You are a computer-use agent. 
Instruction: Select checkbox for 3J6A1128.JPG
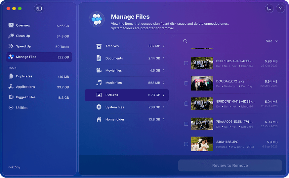click(186, 144)
